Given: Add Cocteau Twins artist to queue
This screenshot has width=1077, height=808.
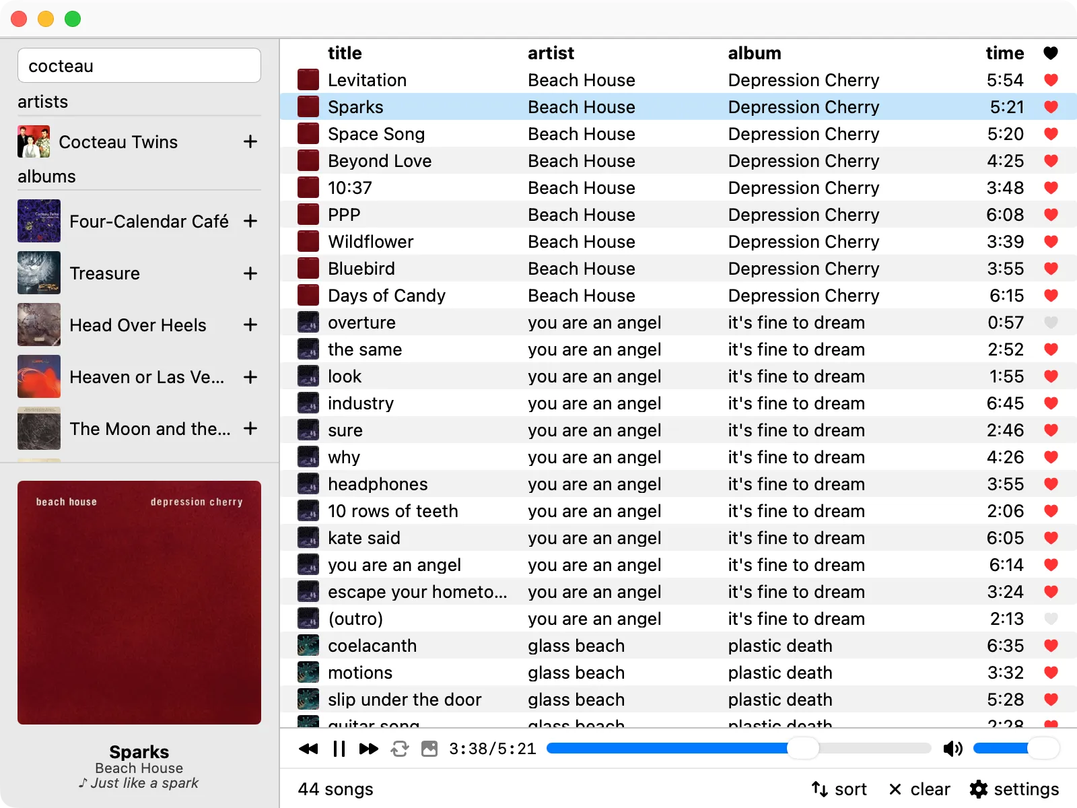Looking at the screenshot, I should pos(250,141).
